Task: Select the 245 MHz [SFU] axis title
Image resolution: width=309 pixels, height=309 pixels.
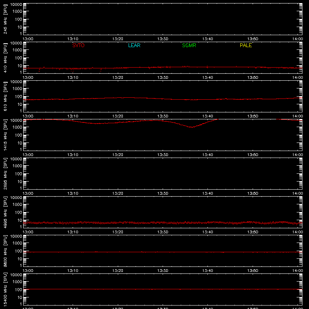Action: (5, 19)
